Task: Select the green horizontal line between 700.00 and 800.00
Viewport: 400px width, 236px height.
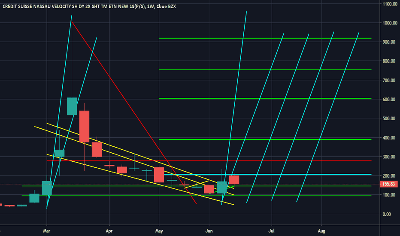Action: [265, 70]
